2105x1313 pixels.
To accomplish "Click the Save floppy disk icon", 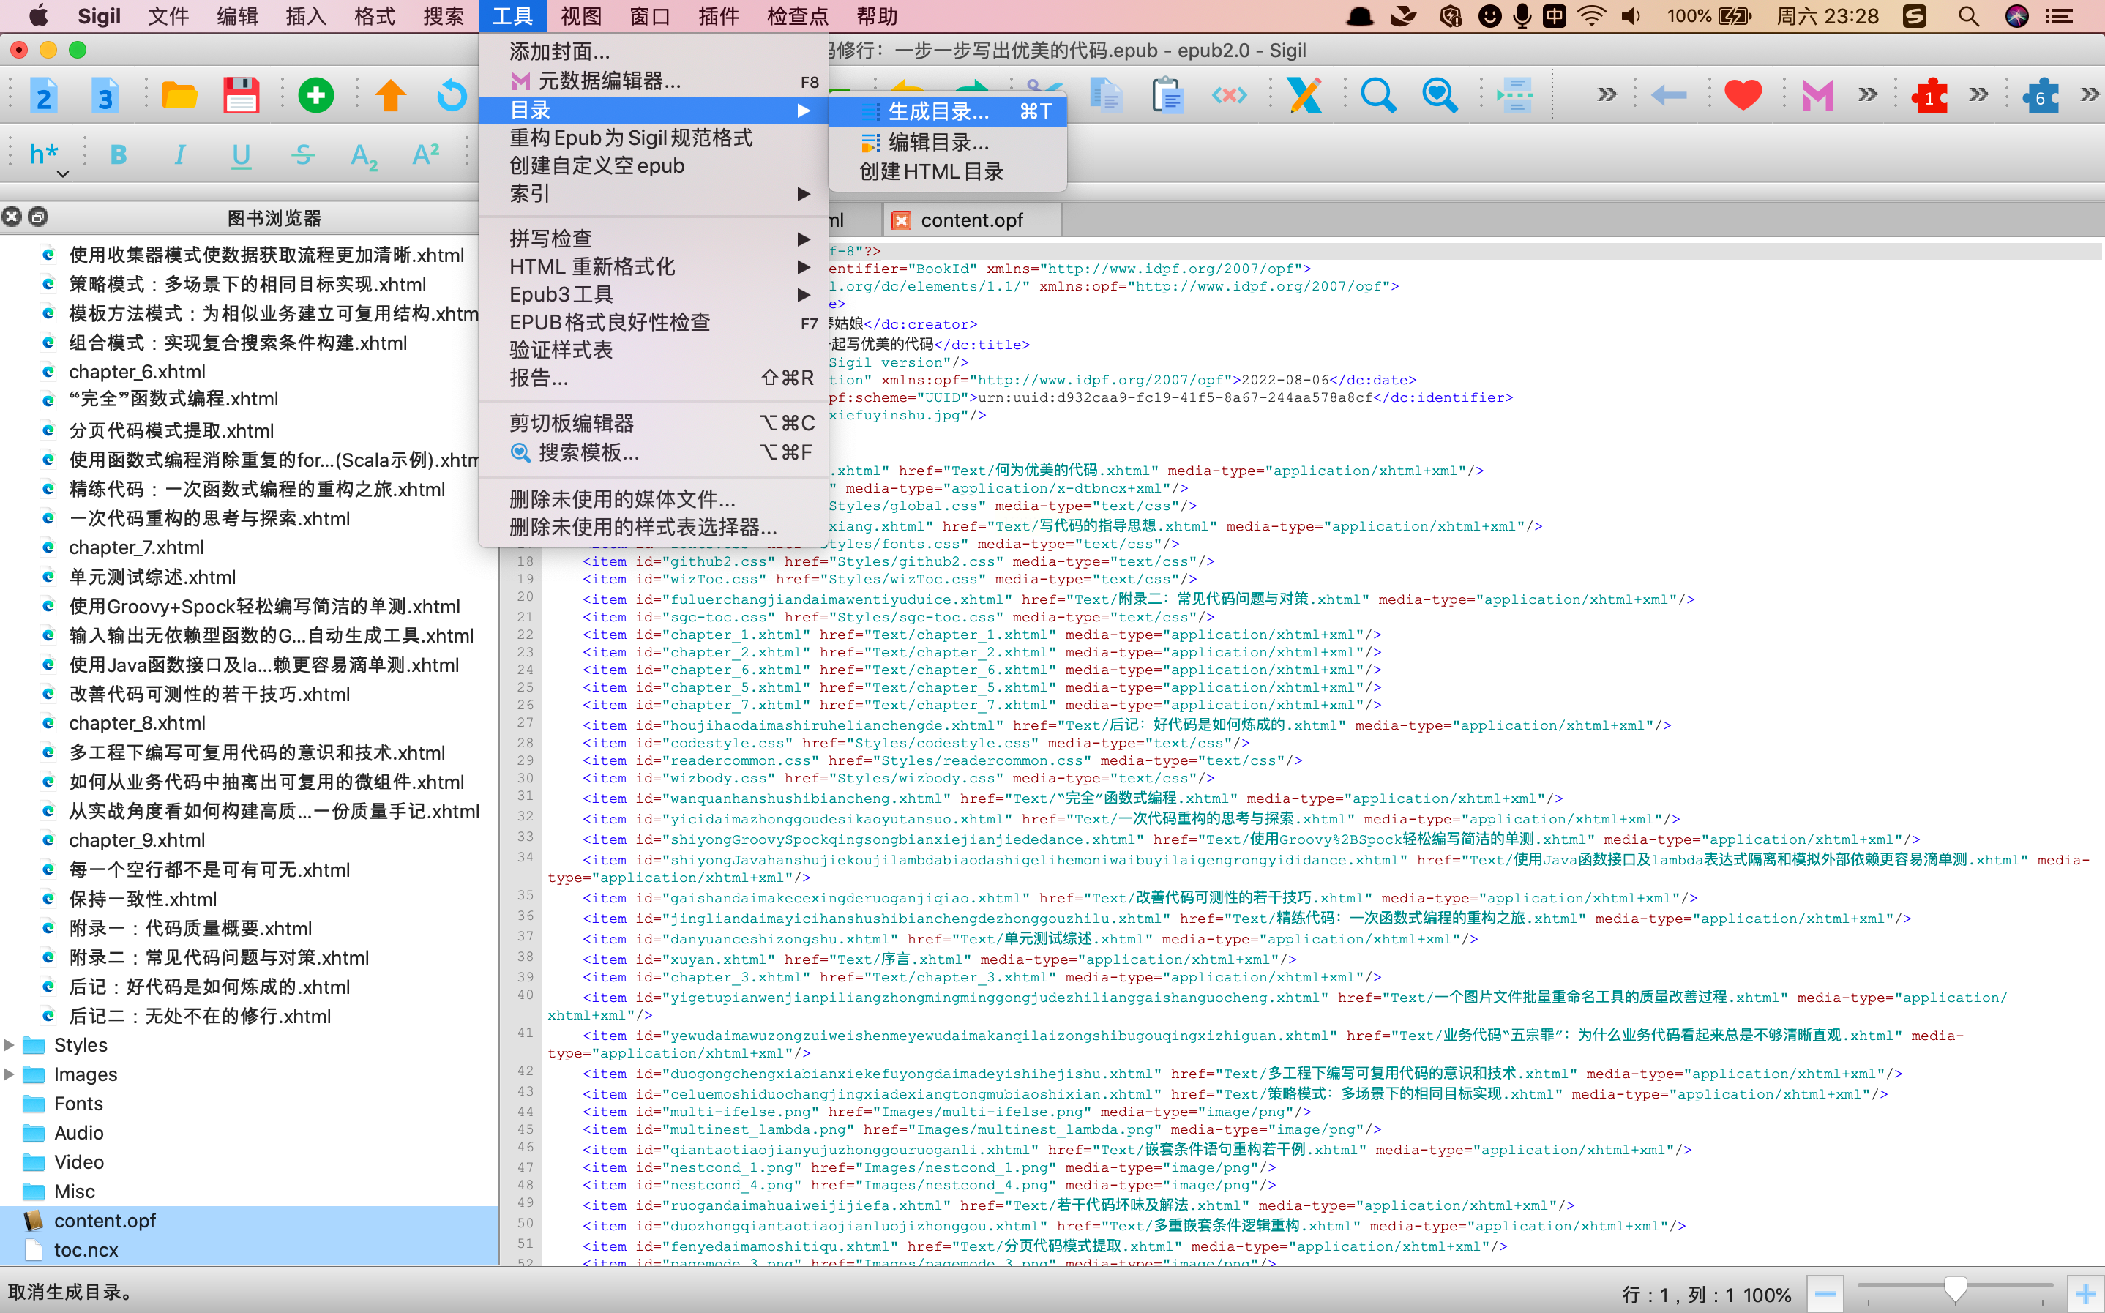I will tap(241, 94).
